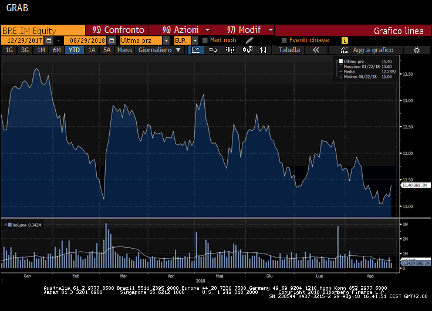Screen dimensions: 432x311
Task: Click the 0.342M BRE IM volume label
Action: (x=416, y=263)
